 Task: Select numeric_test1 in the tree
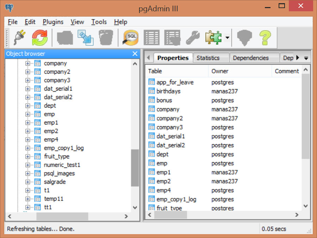(62, 165)
